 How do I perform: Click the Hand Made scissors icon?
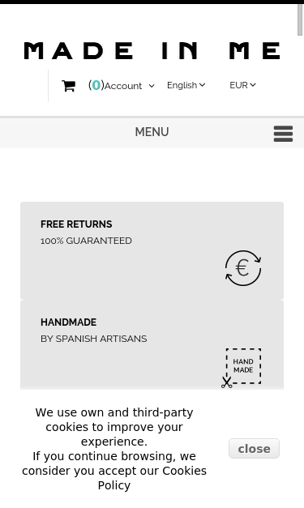[x=242, y=369]
